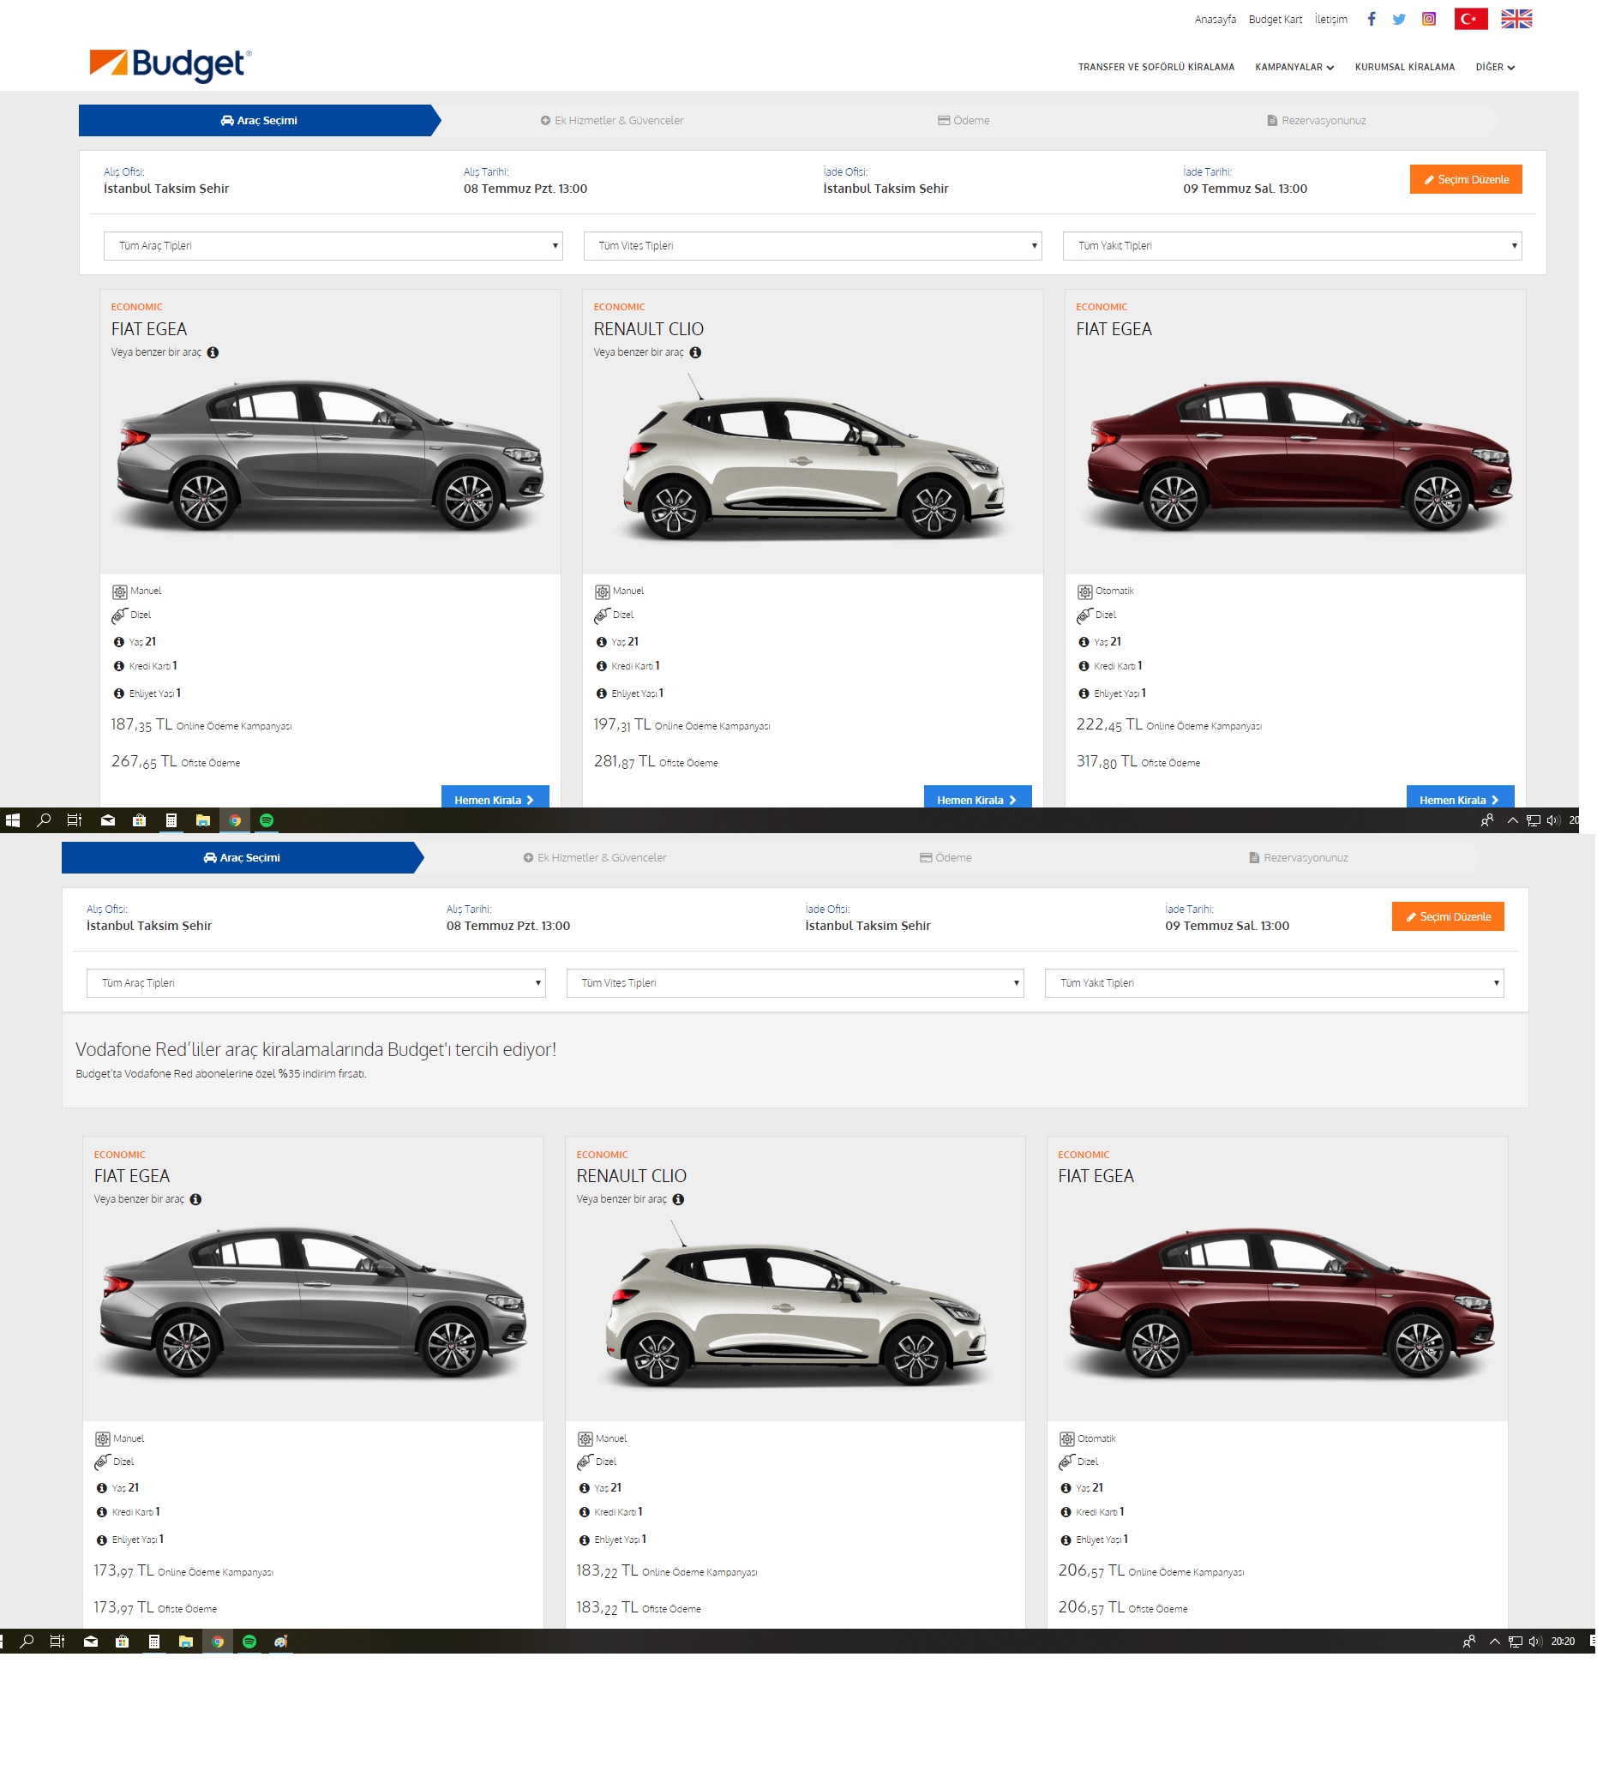Screen dimensions: 1609x1783
Task: Click 'Hemen Kirala' under 267,65 TL price
Action: [495, 798]
